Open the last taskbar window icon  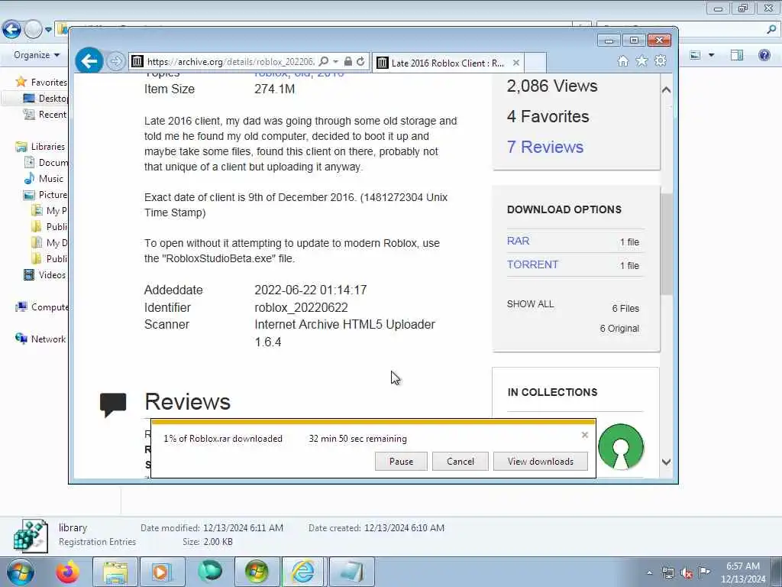point(351,572)
